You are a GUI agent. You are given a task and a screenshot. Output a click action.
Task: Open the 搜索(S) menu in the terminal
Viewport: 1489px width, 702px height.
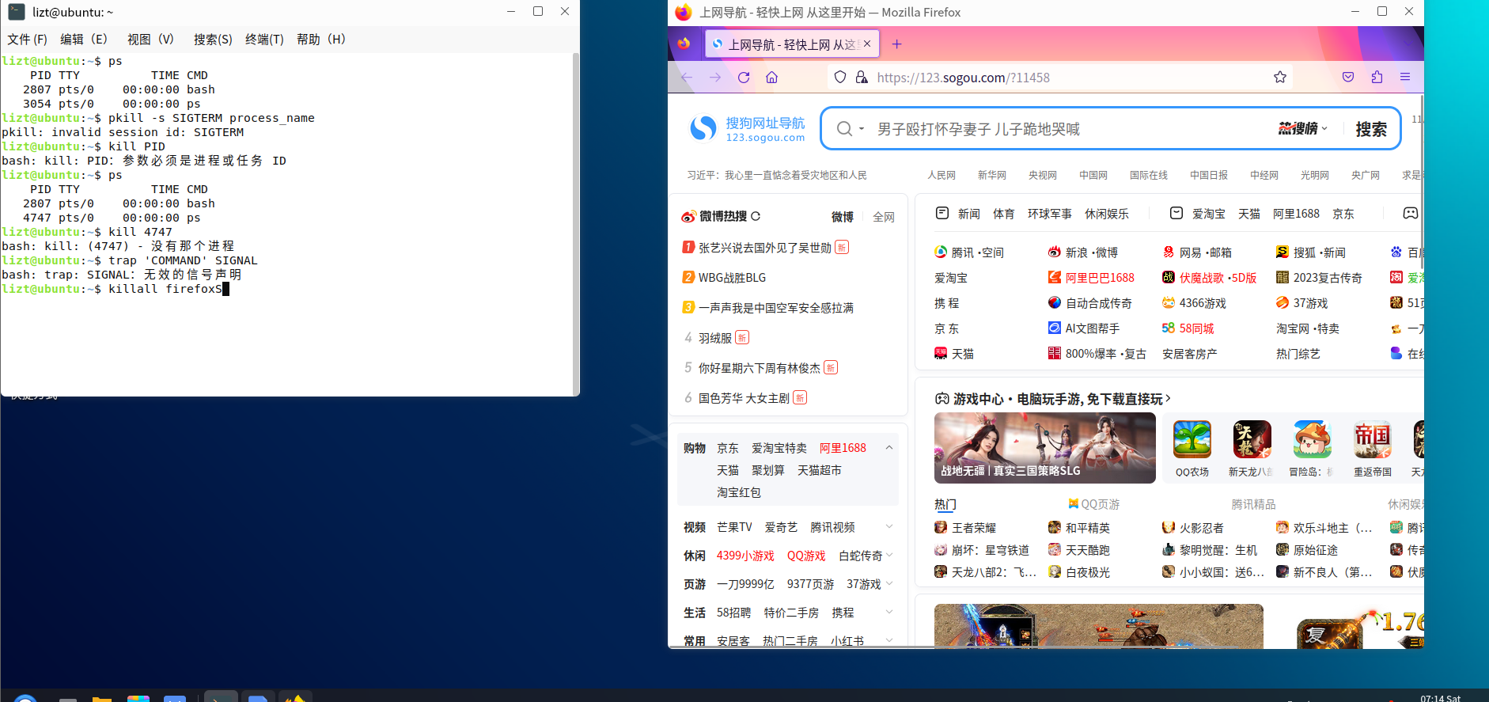tap(213, 40)
